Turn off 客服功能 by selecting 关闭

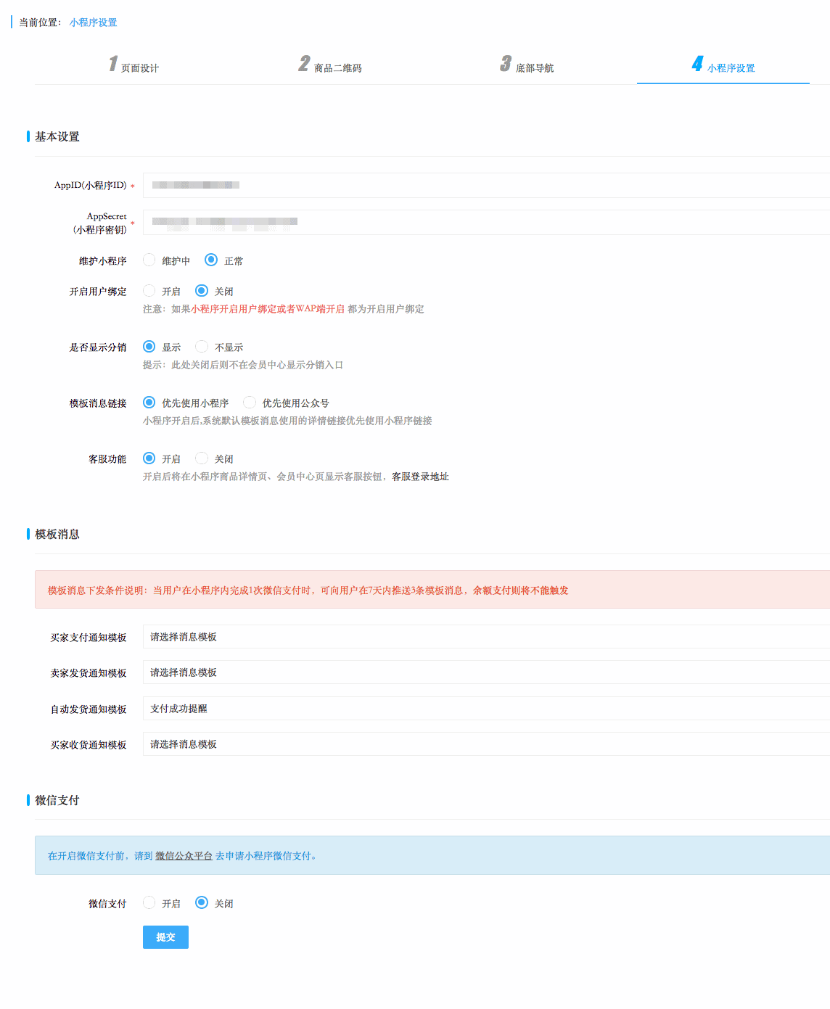(x=202, y=458)
